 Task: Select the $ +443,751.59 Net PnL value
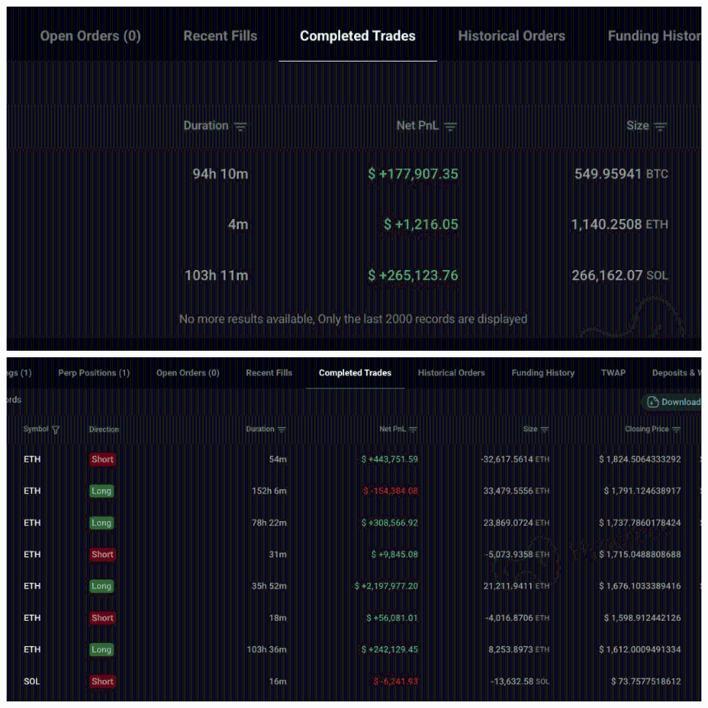click(389, 459)
